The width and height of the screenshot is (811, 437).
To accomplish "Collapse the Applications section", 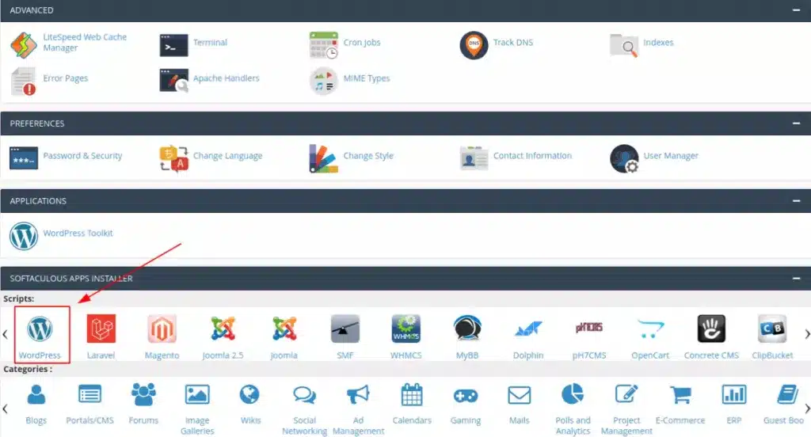I will (795, 201).
